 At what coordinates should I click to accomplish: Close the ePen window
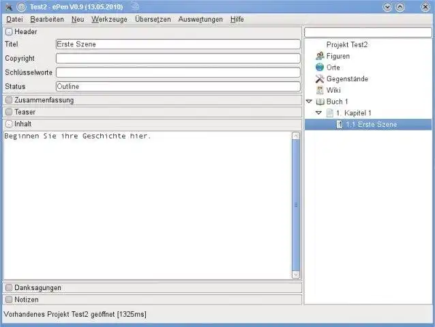425,7
